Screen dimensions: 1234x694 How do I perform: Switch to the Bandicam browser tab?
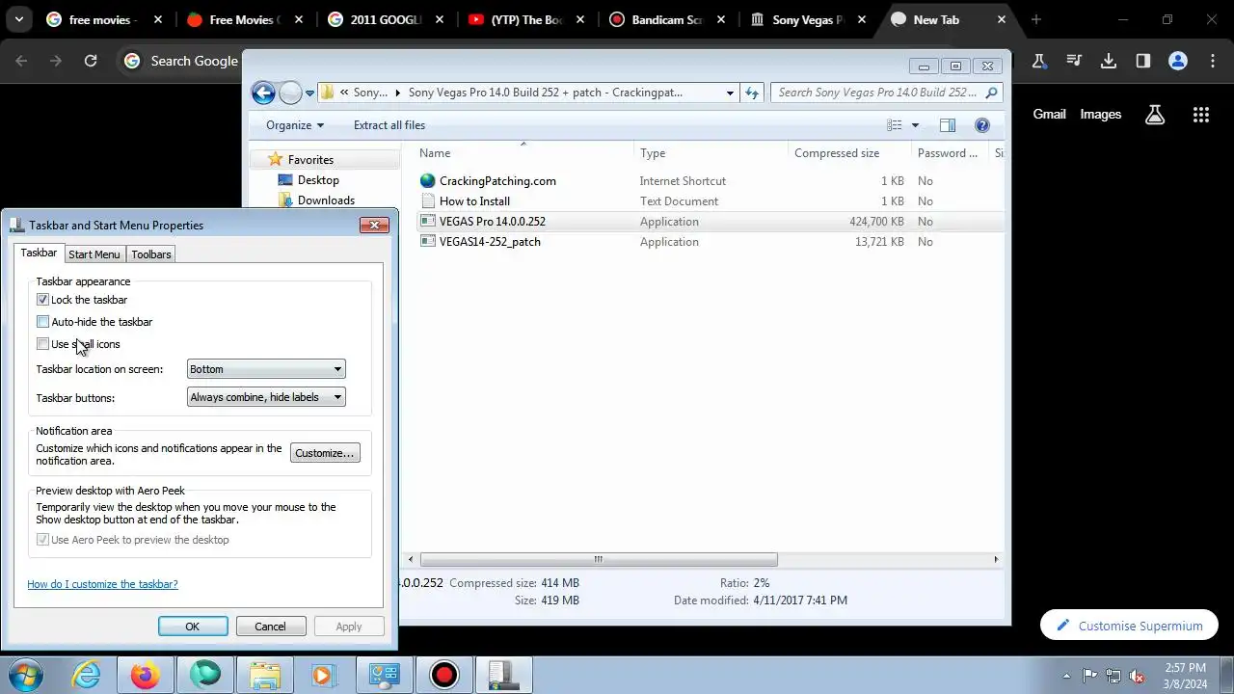667,19
